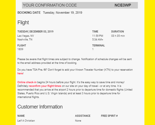This screenshot has width=155, height=125.
Task: Select the confirmation code NCE3WP
Action: pos(123,5)
